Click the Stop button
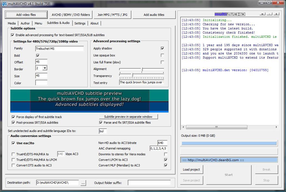 point(267,180)
